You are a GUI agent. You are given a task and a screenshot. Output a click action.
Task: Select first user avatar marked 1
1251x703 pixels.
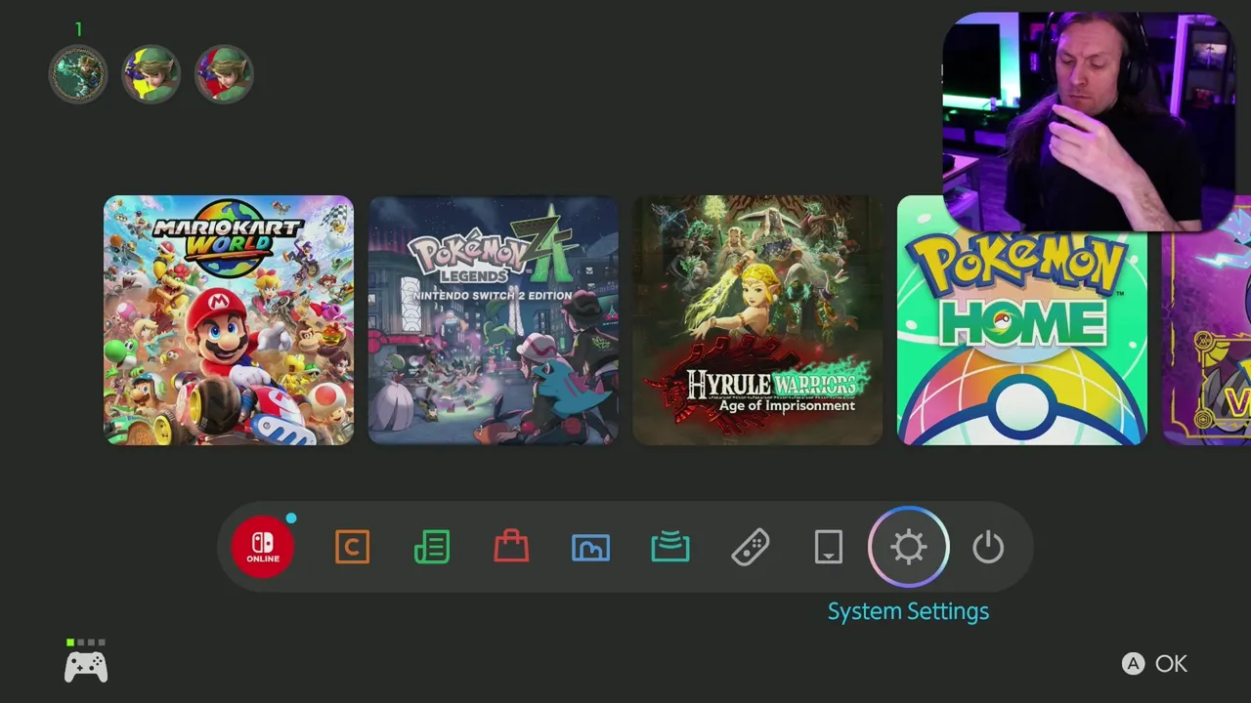point(78,74)
